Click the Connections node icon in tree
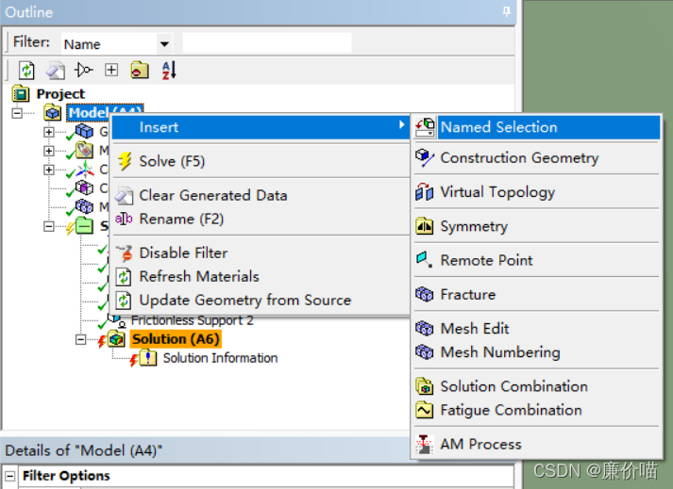 click(x=85, y=187)
